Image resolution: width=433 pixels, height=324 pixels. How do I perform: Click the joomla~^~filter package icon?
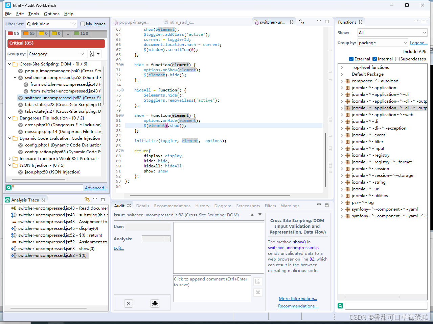347,142
